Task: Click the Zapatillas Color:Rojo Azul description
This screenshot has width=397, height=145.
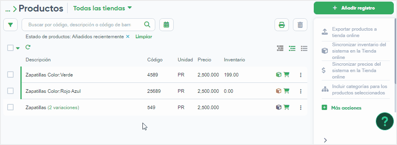Action: (53, 91)
